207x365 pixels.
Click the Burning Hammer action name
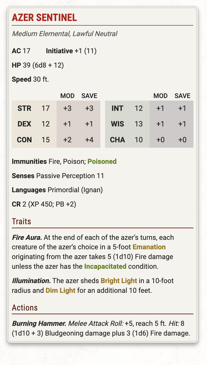pos(39,324)
